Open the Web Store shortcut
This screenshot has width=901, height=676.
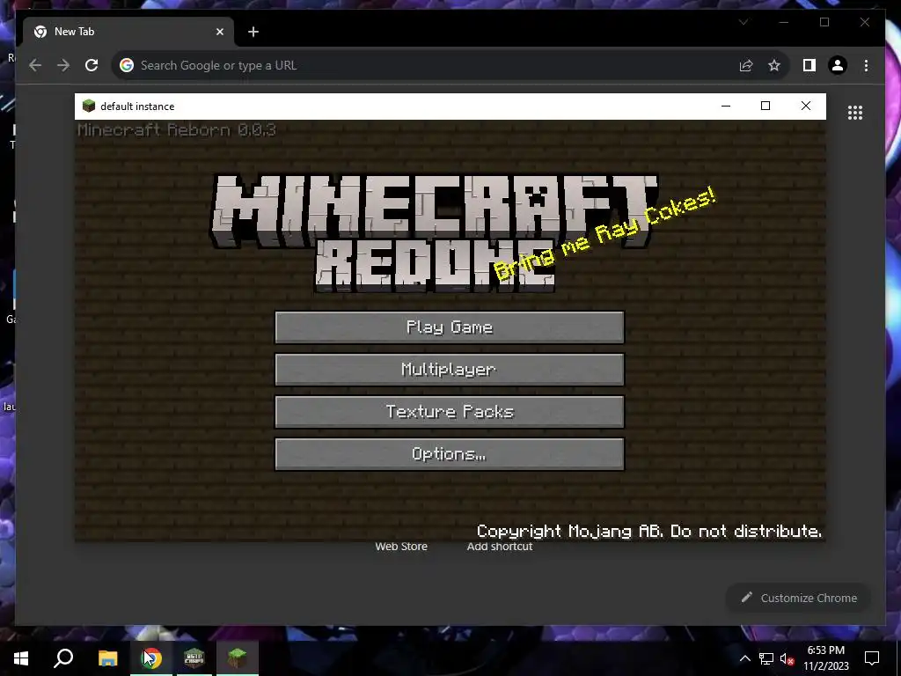click(401, 547)
